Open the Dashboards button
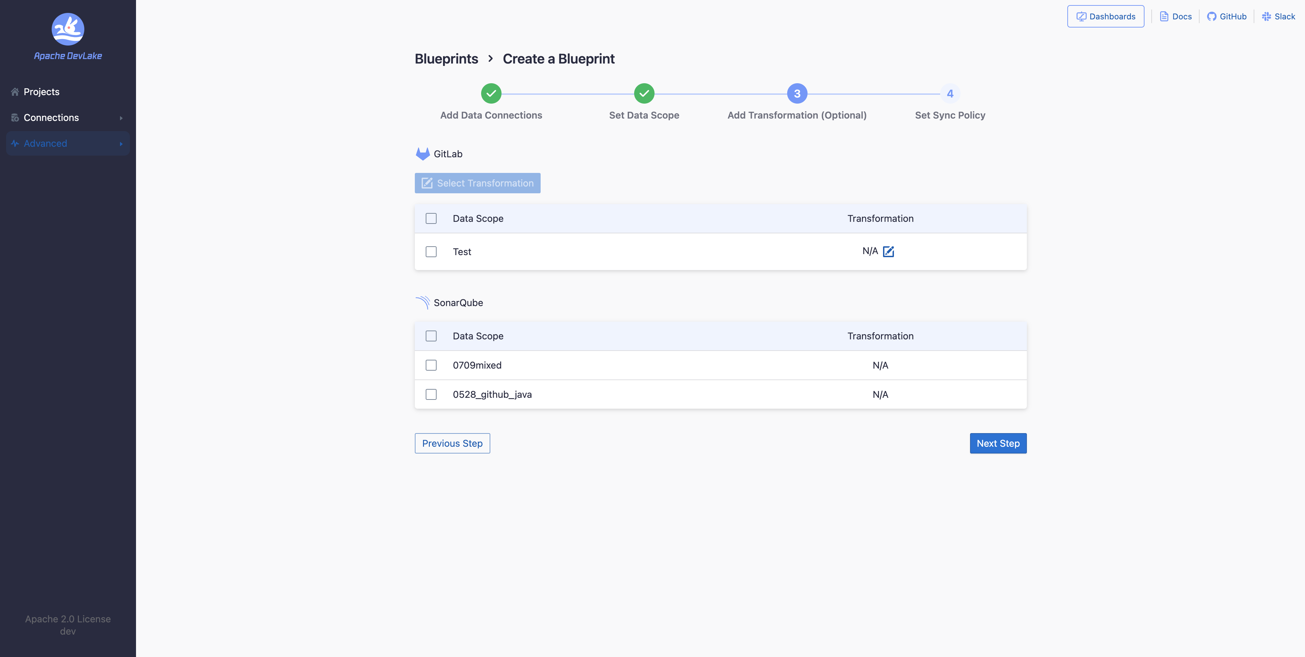Viewport: 1305px width, 657px height. click(x=1105, y=16)
